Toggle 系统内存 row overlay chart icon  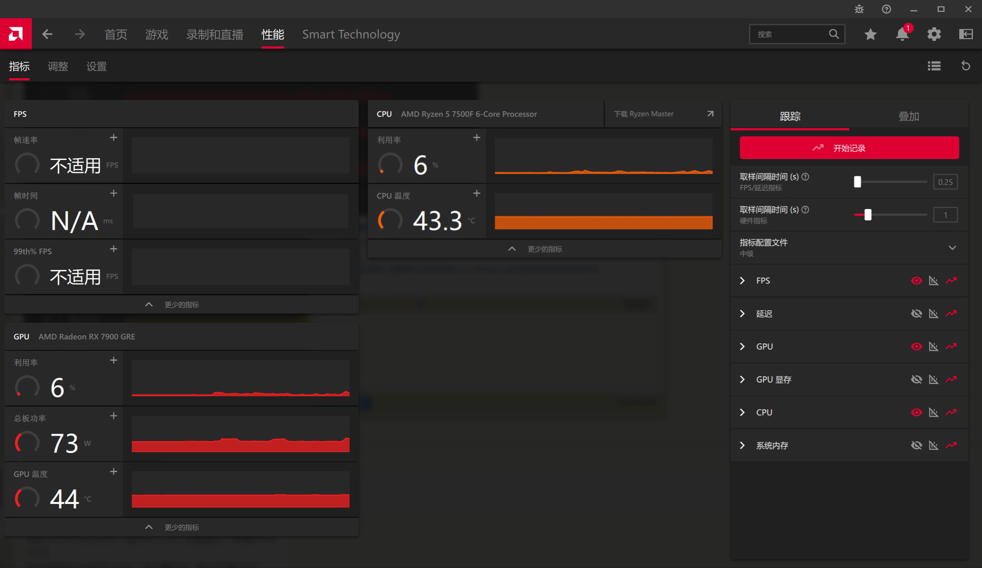click(933, 445)
